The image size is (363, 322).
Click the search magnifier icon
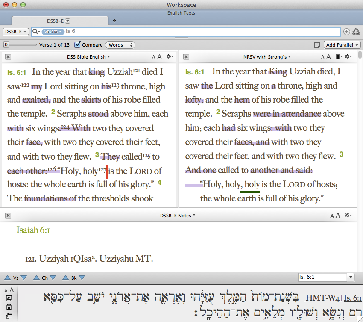(x=35, y=32)
